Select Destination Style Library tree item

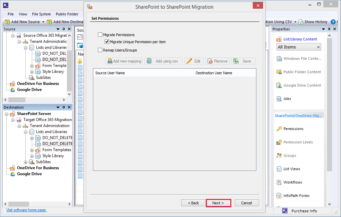(x=53, y=156)
